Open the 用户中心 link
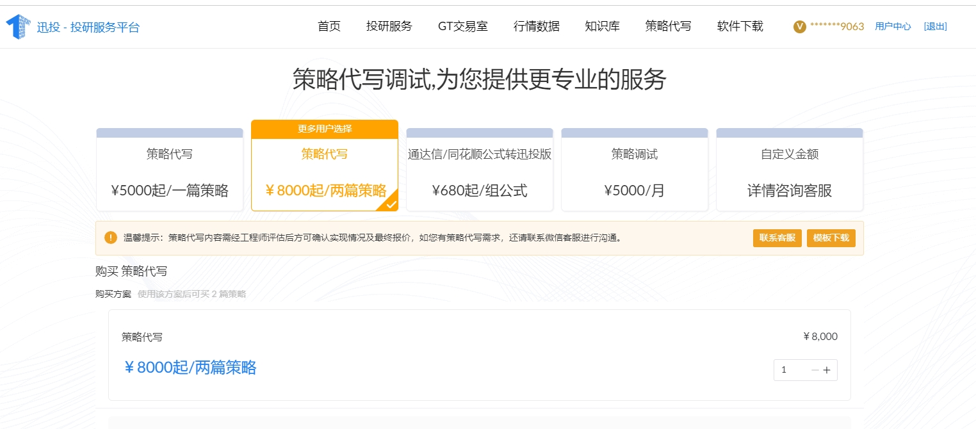 pos(893,26)
